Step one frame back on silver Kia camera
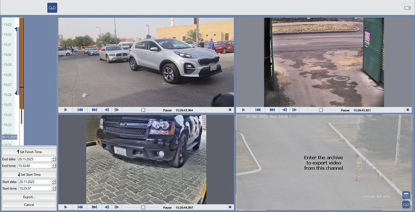415x212 pixels. click(107, 110)
